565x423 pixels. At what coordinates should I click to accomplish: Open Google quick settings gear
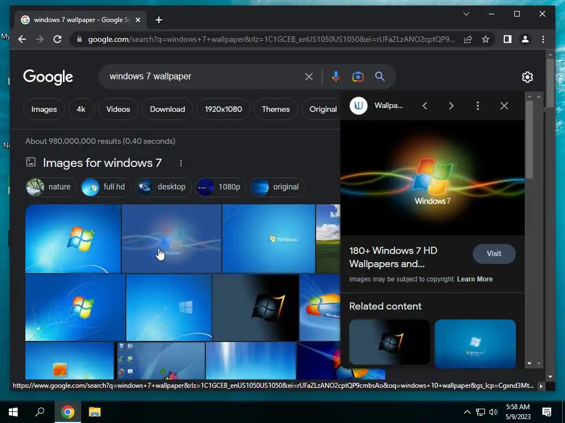527,77
